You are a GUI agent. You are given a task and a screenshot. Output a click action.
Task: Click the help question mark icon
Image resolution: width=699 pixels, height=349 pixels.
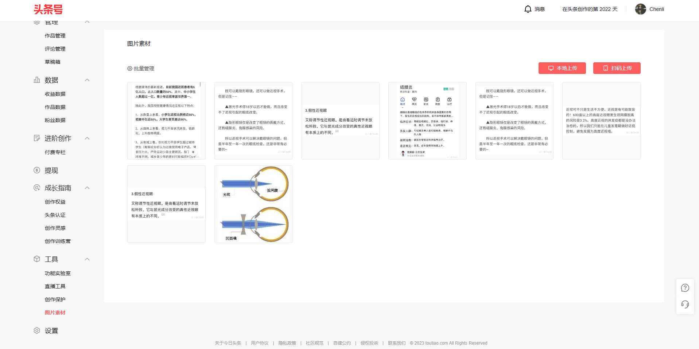[685, 288]
